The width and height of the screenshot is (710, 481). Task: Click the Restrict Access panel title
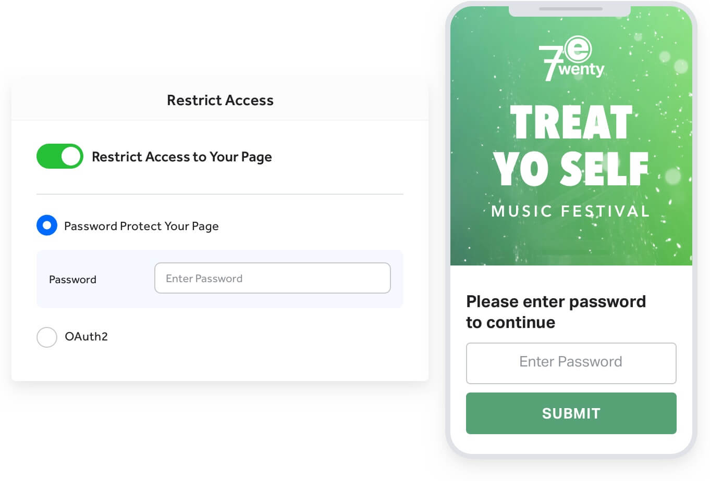pos(220,100)
